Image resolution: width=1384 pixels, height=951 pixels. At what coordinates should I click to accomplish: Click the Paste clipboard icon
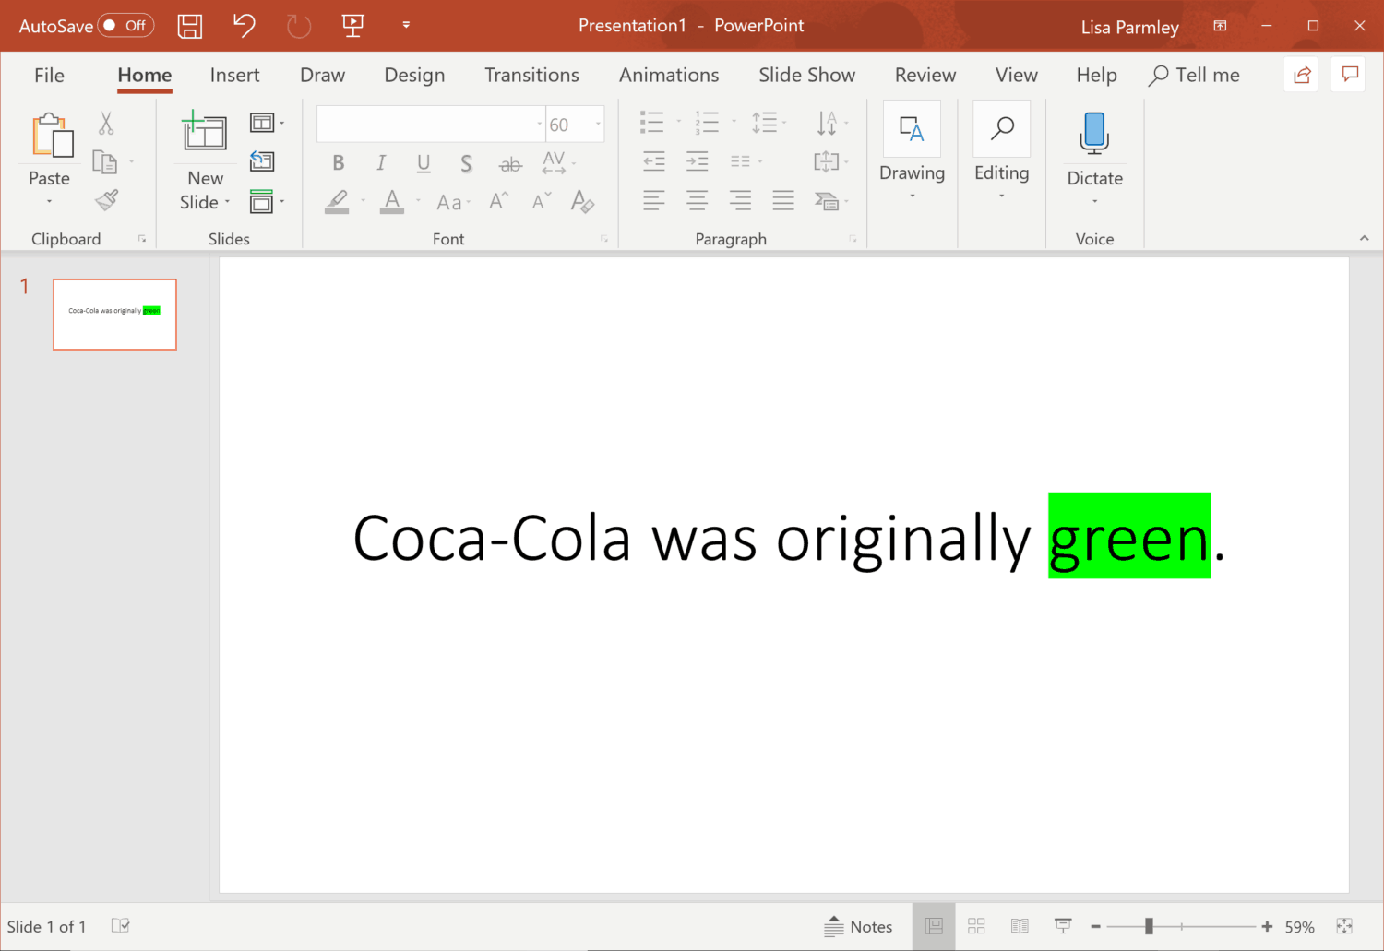pyautogui.click(x=52, y=136)
